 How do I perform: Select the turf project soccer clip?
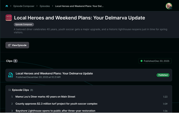click(x=56, y=104)
